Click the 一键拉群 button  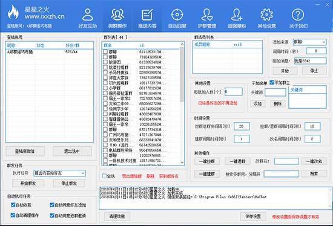click(x=207, y=161)
